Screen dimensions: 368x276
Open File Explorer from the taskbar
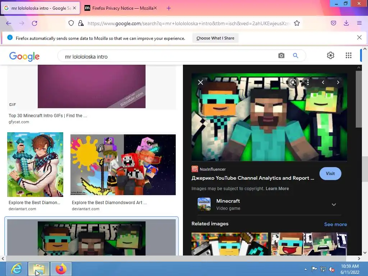tap(39, 269)
